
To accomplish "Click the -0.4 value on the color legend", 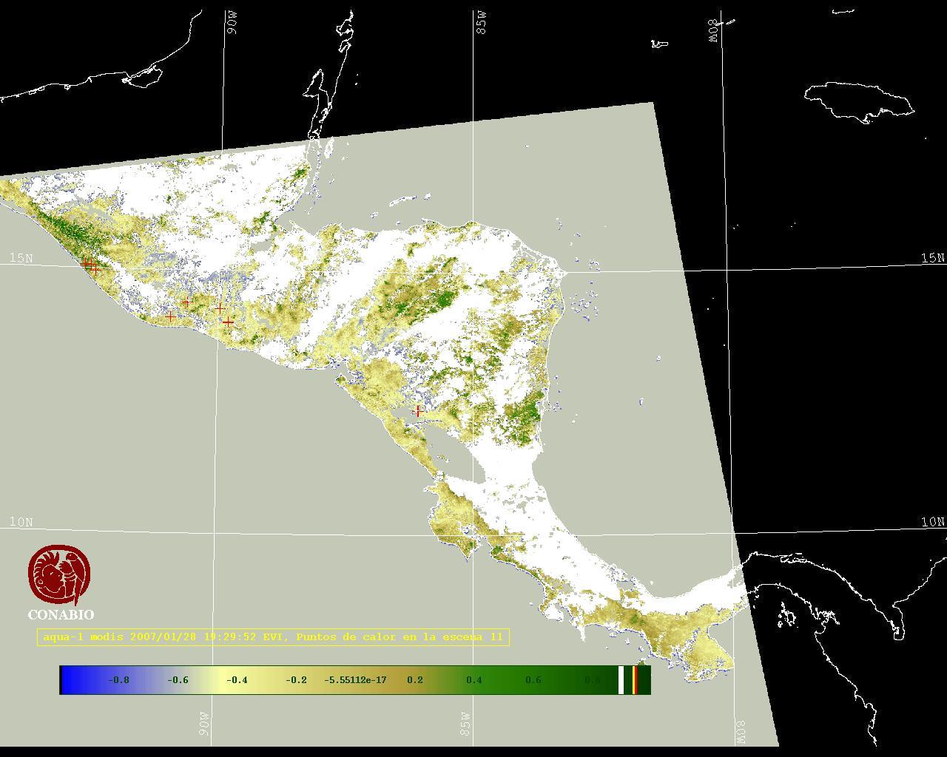I will click(237, 680).
